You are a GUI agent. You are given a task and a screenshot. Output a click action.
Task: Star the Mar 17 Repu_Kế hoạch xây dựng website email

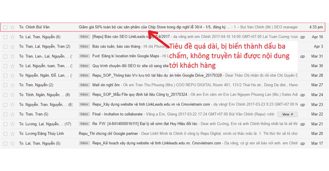pos(12,143)
